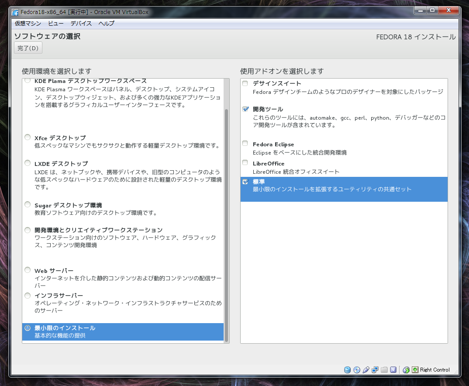The image size is (469, 386).
Task: Click Eclipse をベースにした統合開発環境 description
Action: tap(300, 152)
